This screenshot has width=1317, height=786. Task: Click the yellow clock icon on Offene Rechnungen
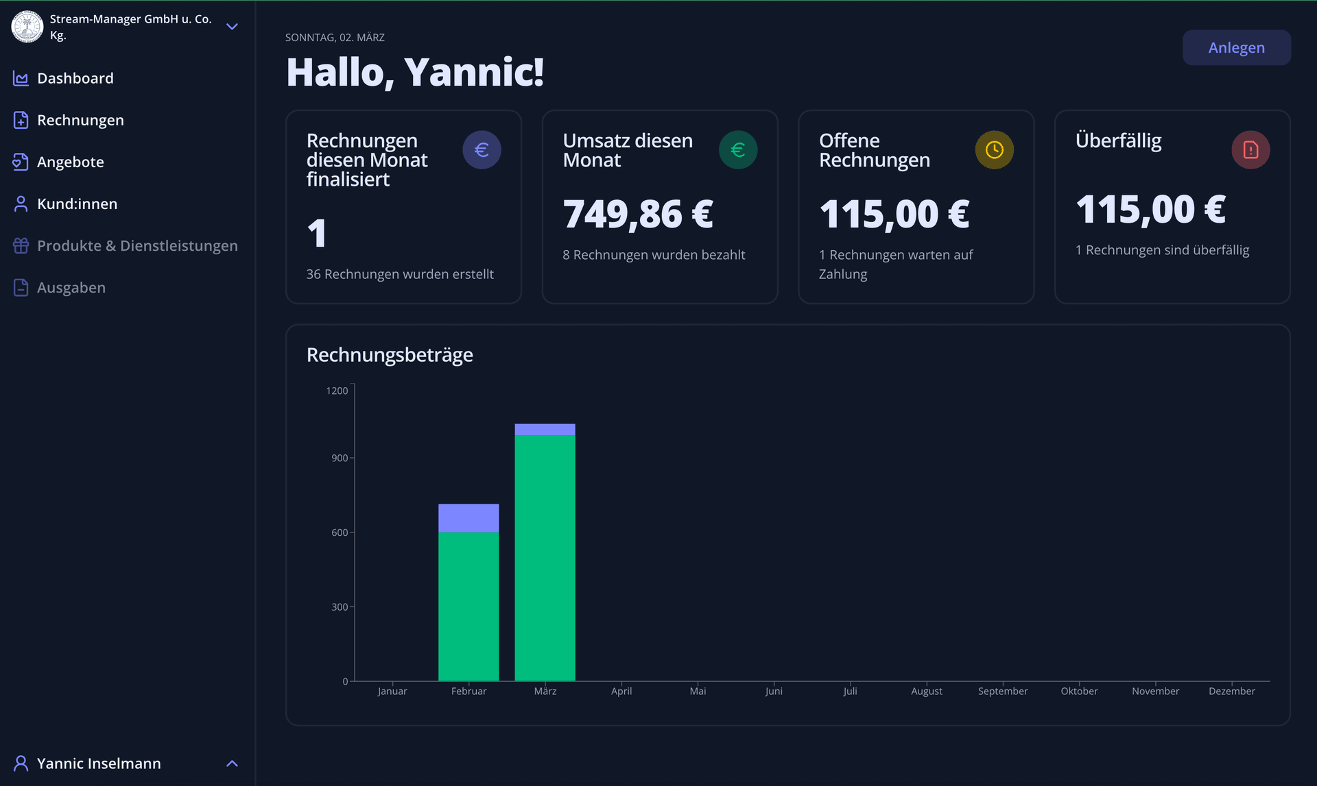[x=994, y=150]
